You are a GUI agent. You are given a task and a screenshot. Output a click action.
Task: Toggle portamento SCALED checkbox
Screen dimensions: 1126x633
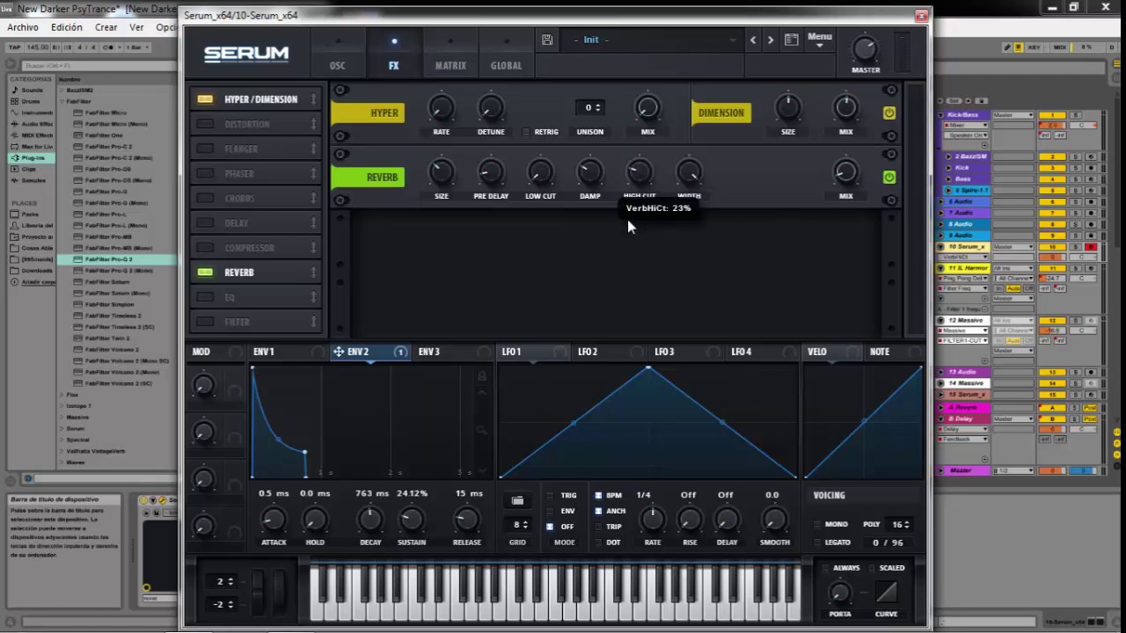(873, 568)
